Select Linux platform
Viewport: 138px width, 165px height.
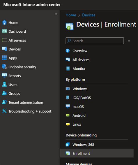[x=77, y=124]
